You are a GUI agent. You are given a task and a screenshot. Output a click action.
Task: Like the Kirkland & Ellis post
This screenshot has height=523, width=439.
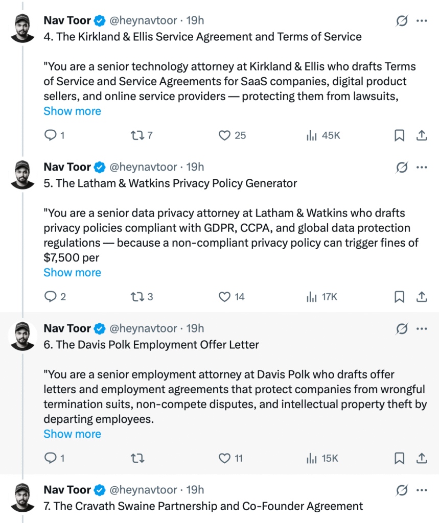pos(225,135)
